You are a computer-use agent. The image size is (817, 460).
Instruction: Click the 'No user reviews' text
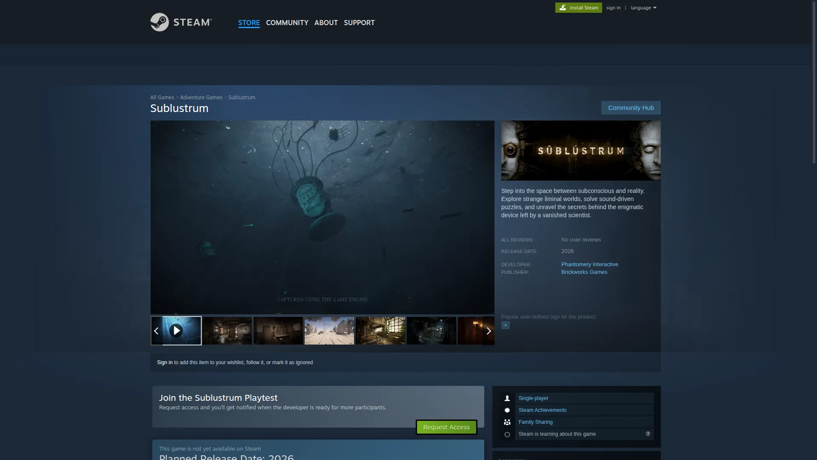pyautogui.click(x=581, y=240)
